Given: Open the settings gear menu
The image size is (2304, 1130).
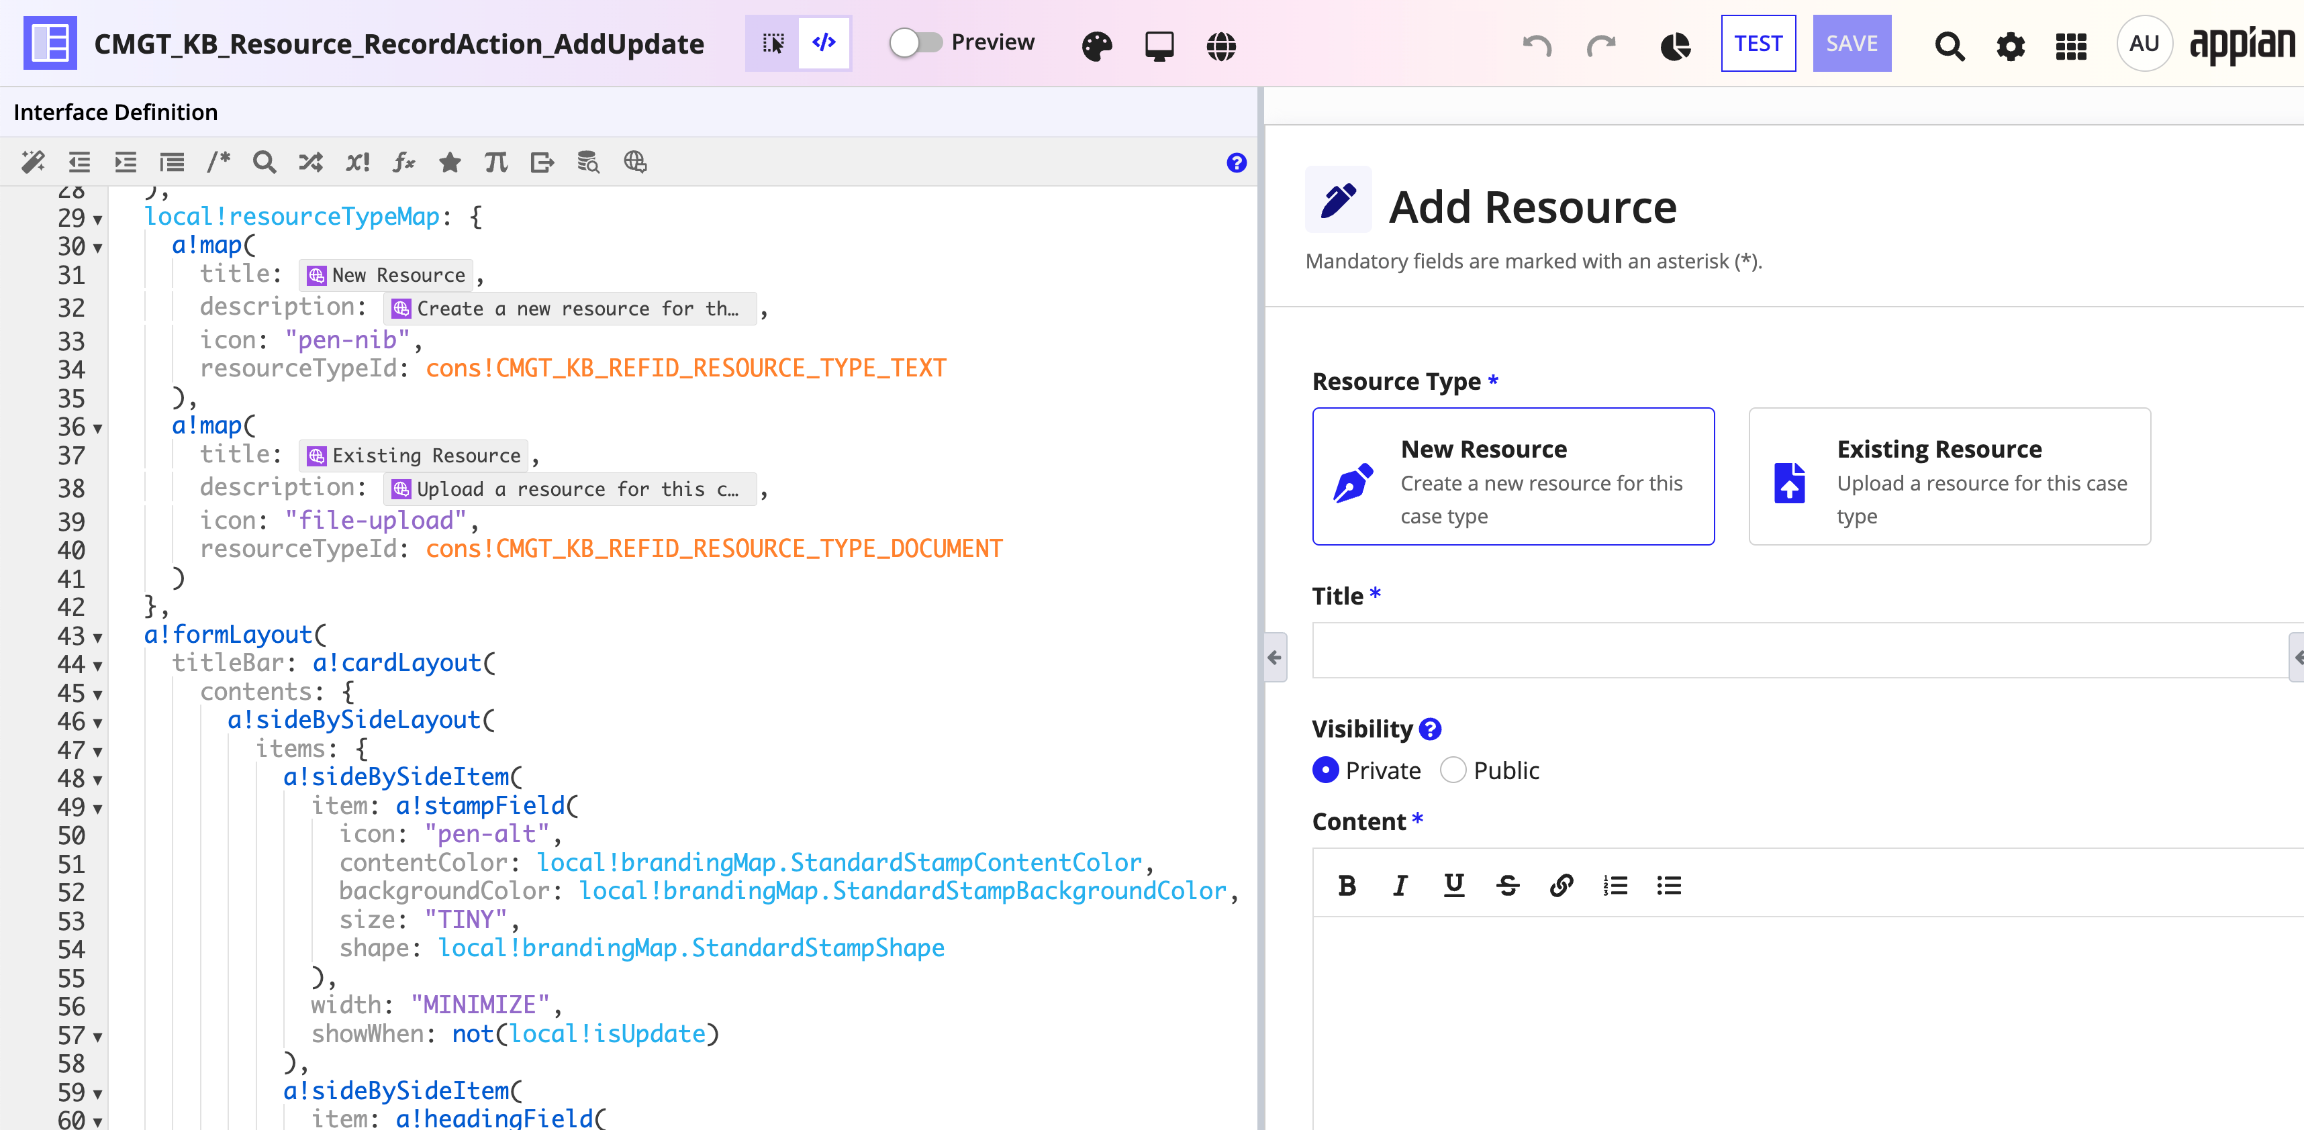Looking at the screenshot, I should [2010, 45].
